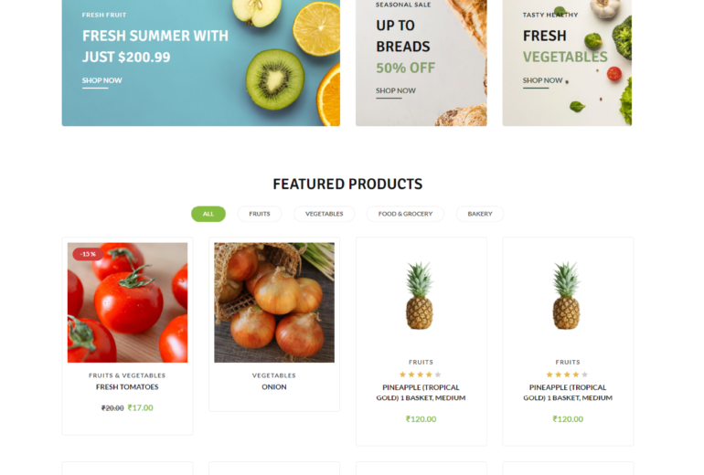The height and width of the screenshot is (475, 704).
Task: Click the Fresh Tomatoes product title
Action: (127, 387)
